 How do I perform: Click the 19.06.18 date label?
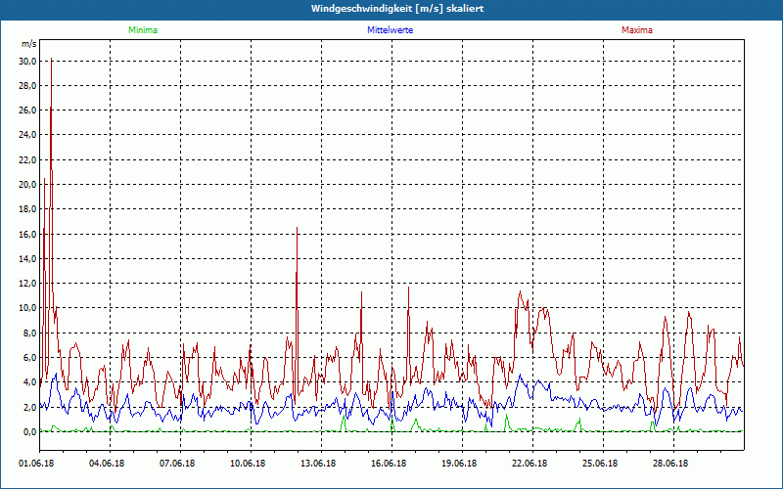coord(459,464)
